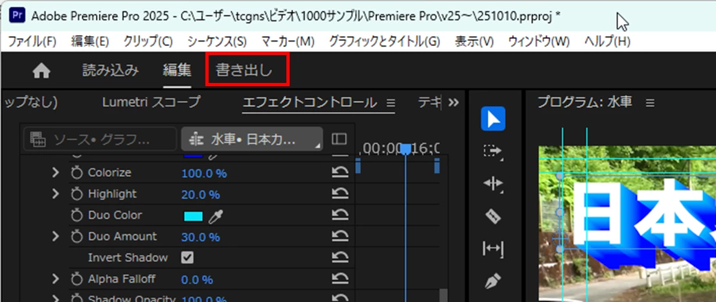Open the 水車 sequence clip dropdown

[252, 139]
